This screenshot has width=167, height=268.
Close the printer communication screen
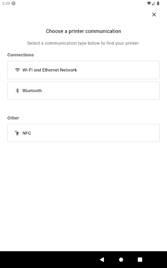pyautogui.click(x=154, y=14)
